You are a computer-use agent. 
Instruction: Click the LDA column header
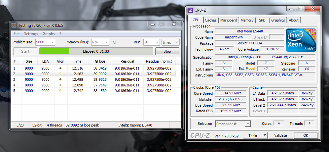pos(45,61)
